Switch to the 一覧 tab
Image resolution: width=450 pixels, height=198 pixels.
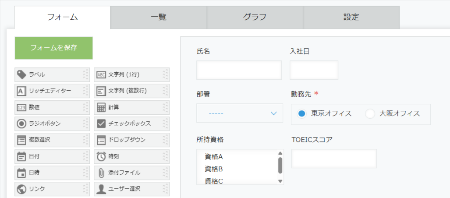pos(159,17)
